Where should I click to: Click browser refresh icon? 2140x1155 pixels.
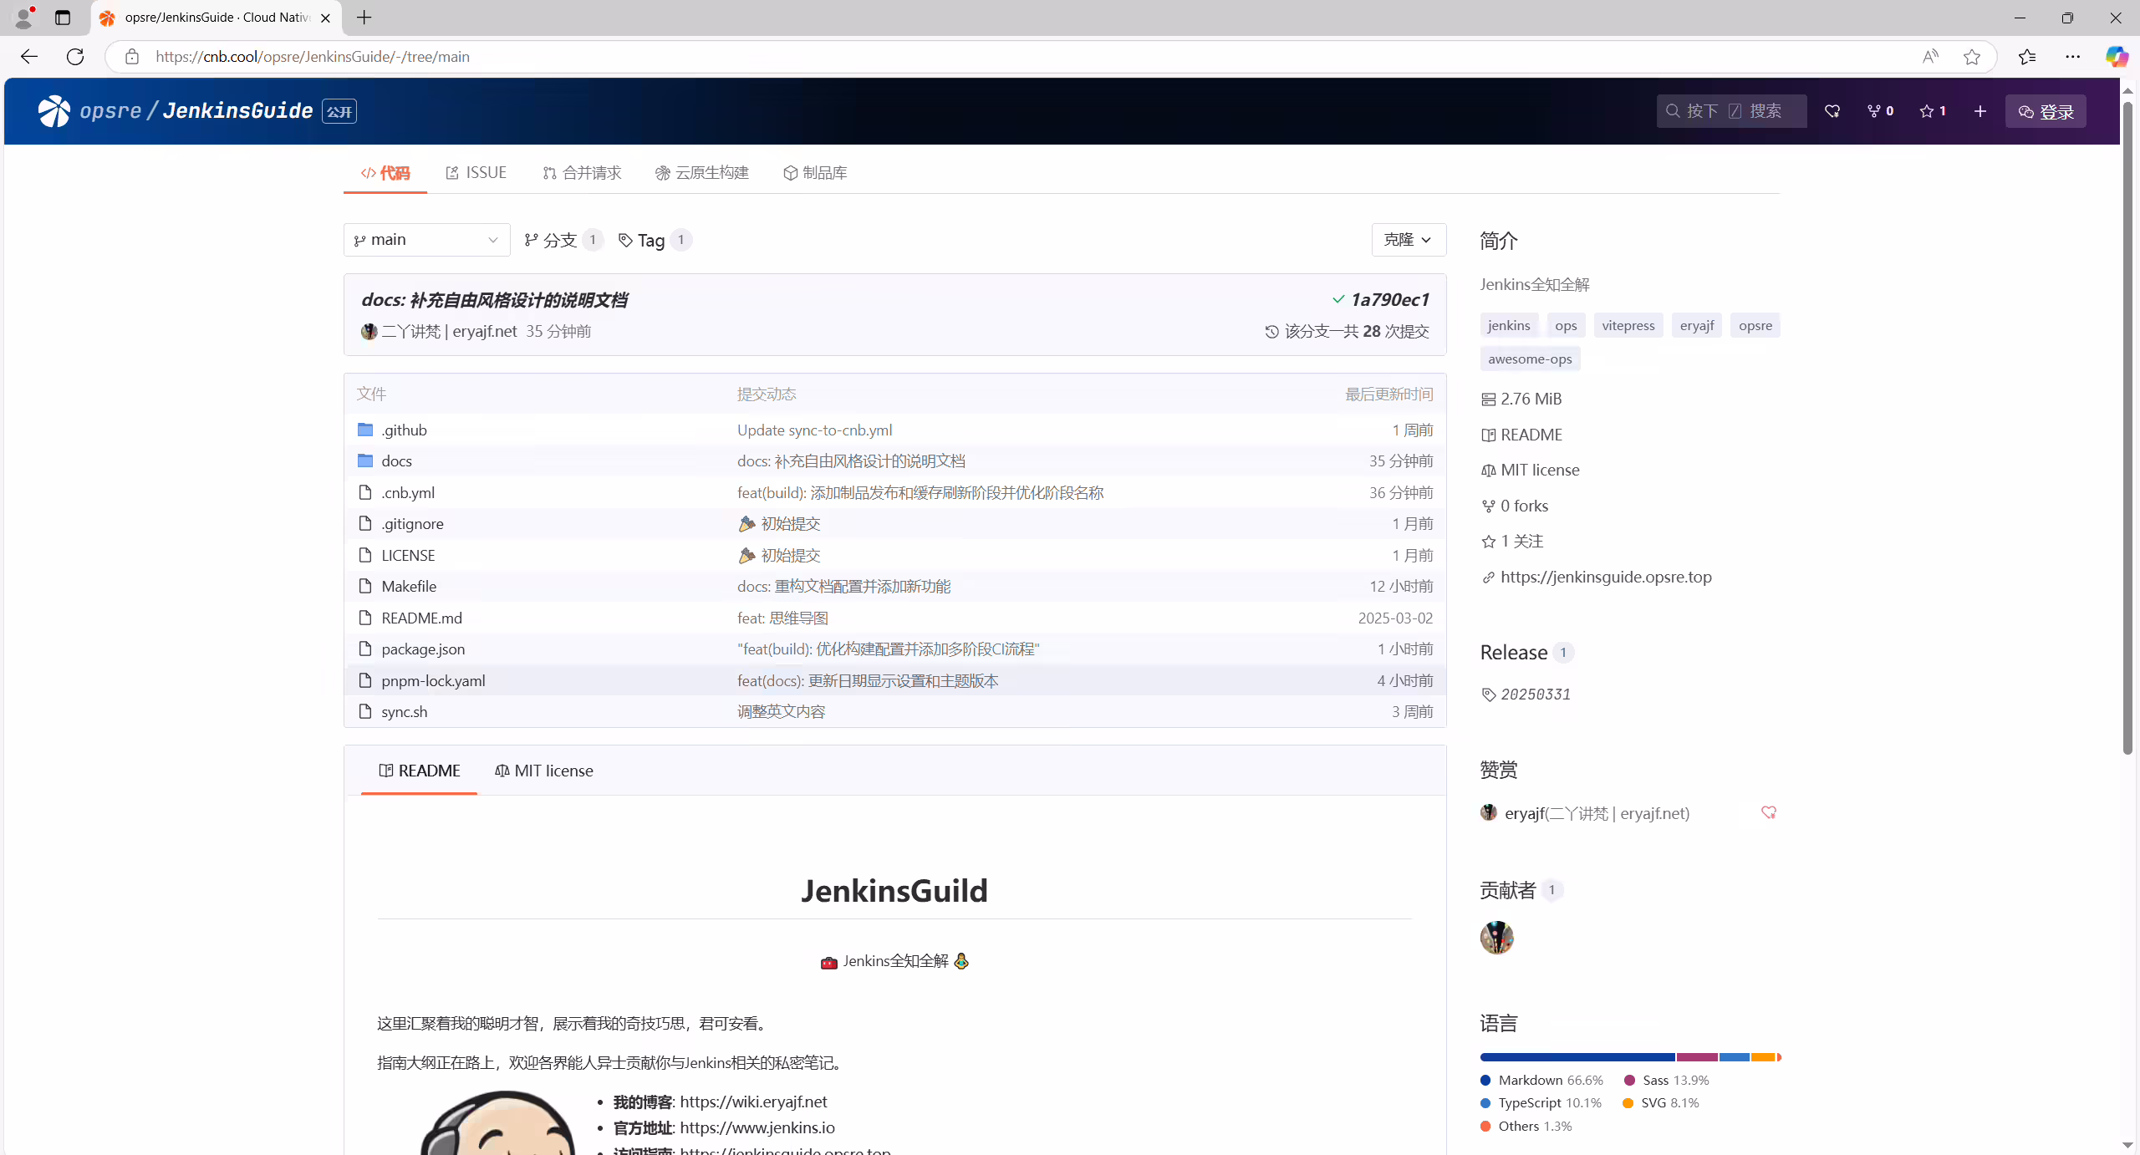click(75, 57)
